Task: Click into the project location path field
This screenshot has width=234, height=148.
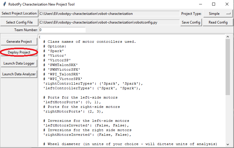Action: pos(109,13)
